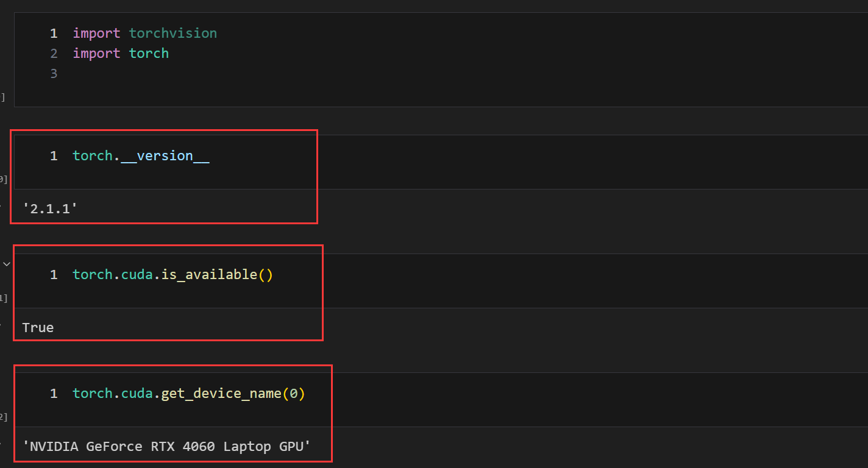Click 'cuda' in the get_device_name cell

[x=137, y=393]
